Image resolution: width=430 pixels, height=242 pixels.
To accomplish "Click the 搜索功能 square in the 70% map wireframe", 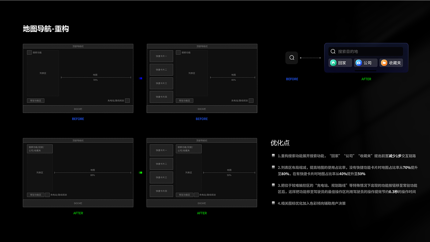I will [x=29, y=52].
